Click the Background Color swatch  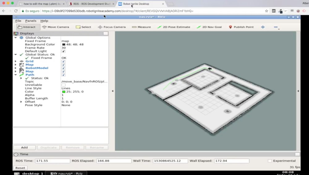64,45
